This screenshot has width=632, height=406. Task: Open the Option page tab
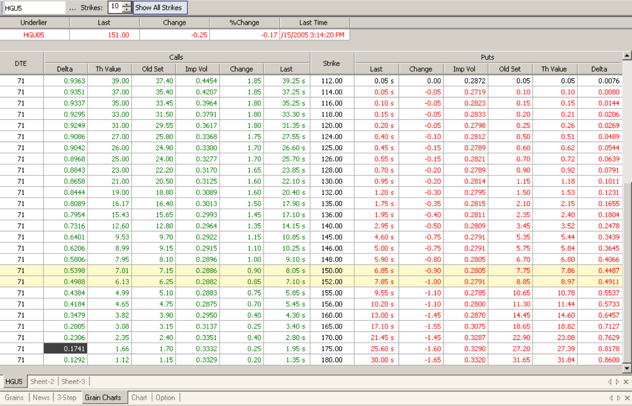tap(165, 397)
